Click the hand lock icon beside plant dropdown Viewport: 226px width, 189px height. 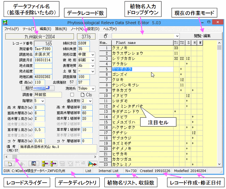[106, 36]
